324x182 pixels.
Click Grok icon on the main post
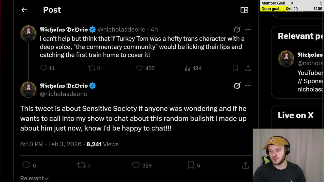(237, 86)
